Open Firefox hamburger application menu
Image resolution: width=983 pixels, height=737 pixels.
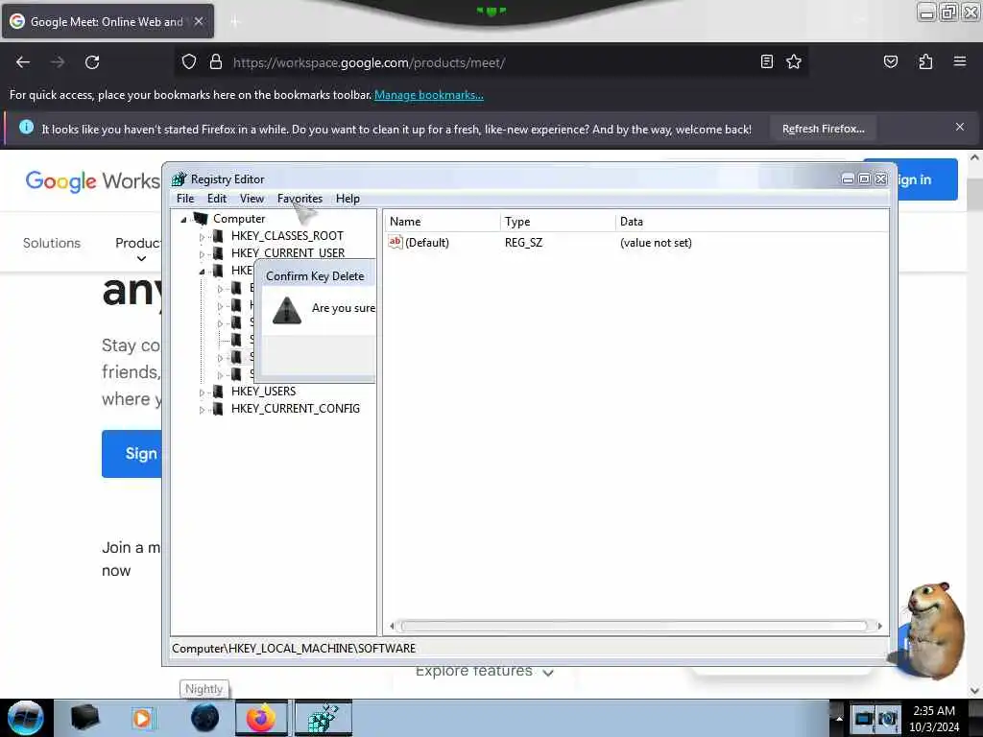point(959,61)
